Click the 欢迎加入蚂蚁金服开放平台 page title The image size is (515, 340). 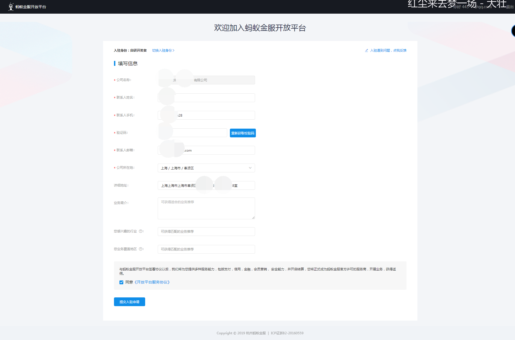260,28
